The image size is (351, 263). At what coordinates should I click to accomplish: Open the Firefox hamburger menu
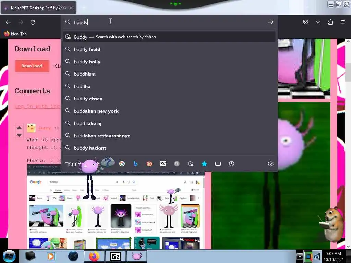click(x=343, y=22)
